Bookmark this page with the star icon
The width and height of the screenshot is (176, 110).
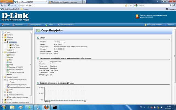coord(126,5)
